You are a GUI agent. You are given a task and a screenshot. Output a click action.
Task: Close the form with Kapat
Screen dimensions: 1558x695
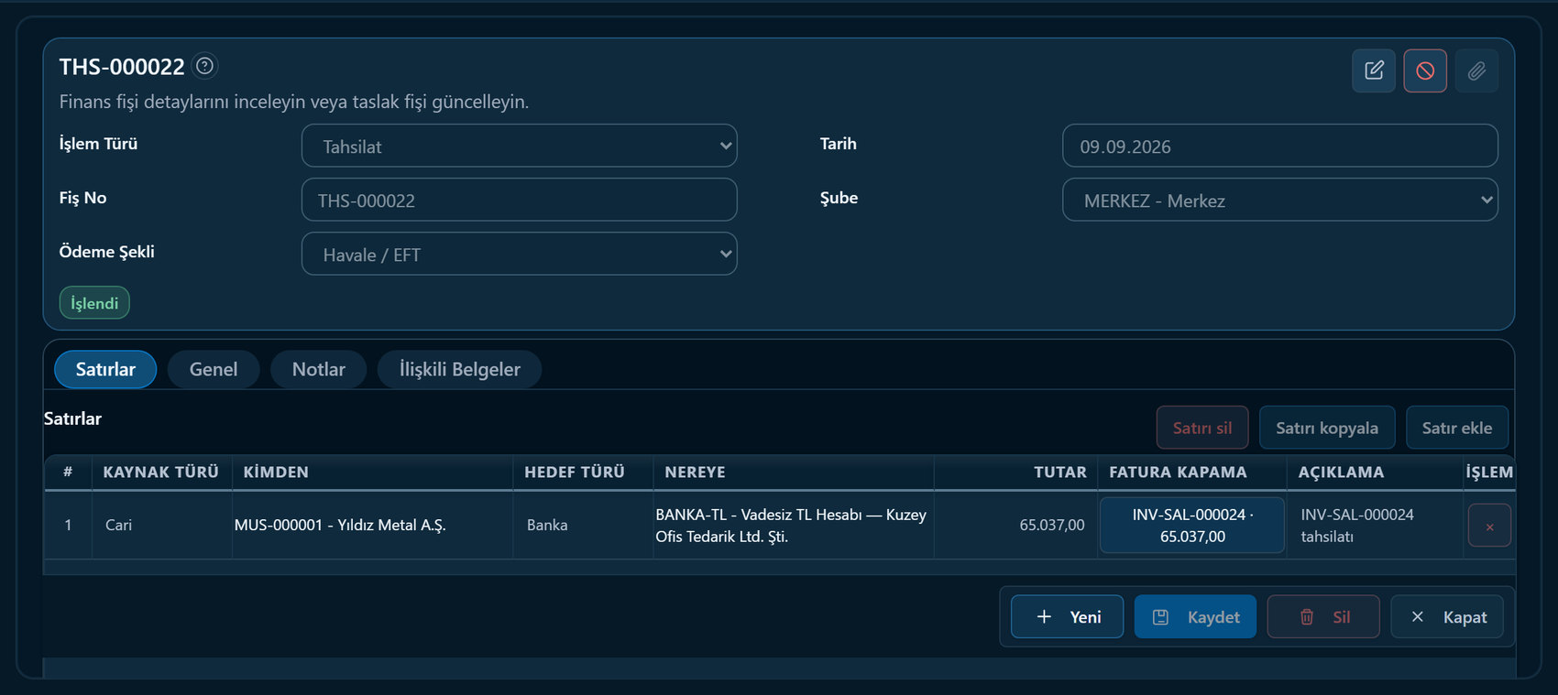(x=1447, y=616)
